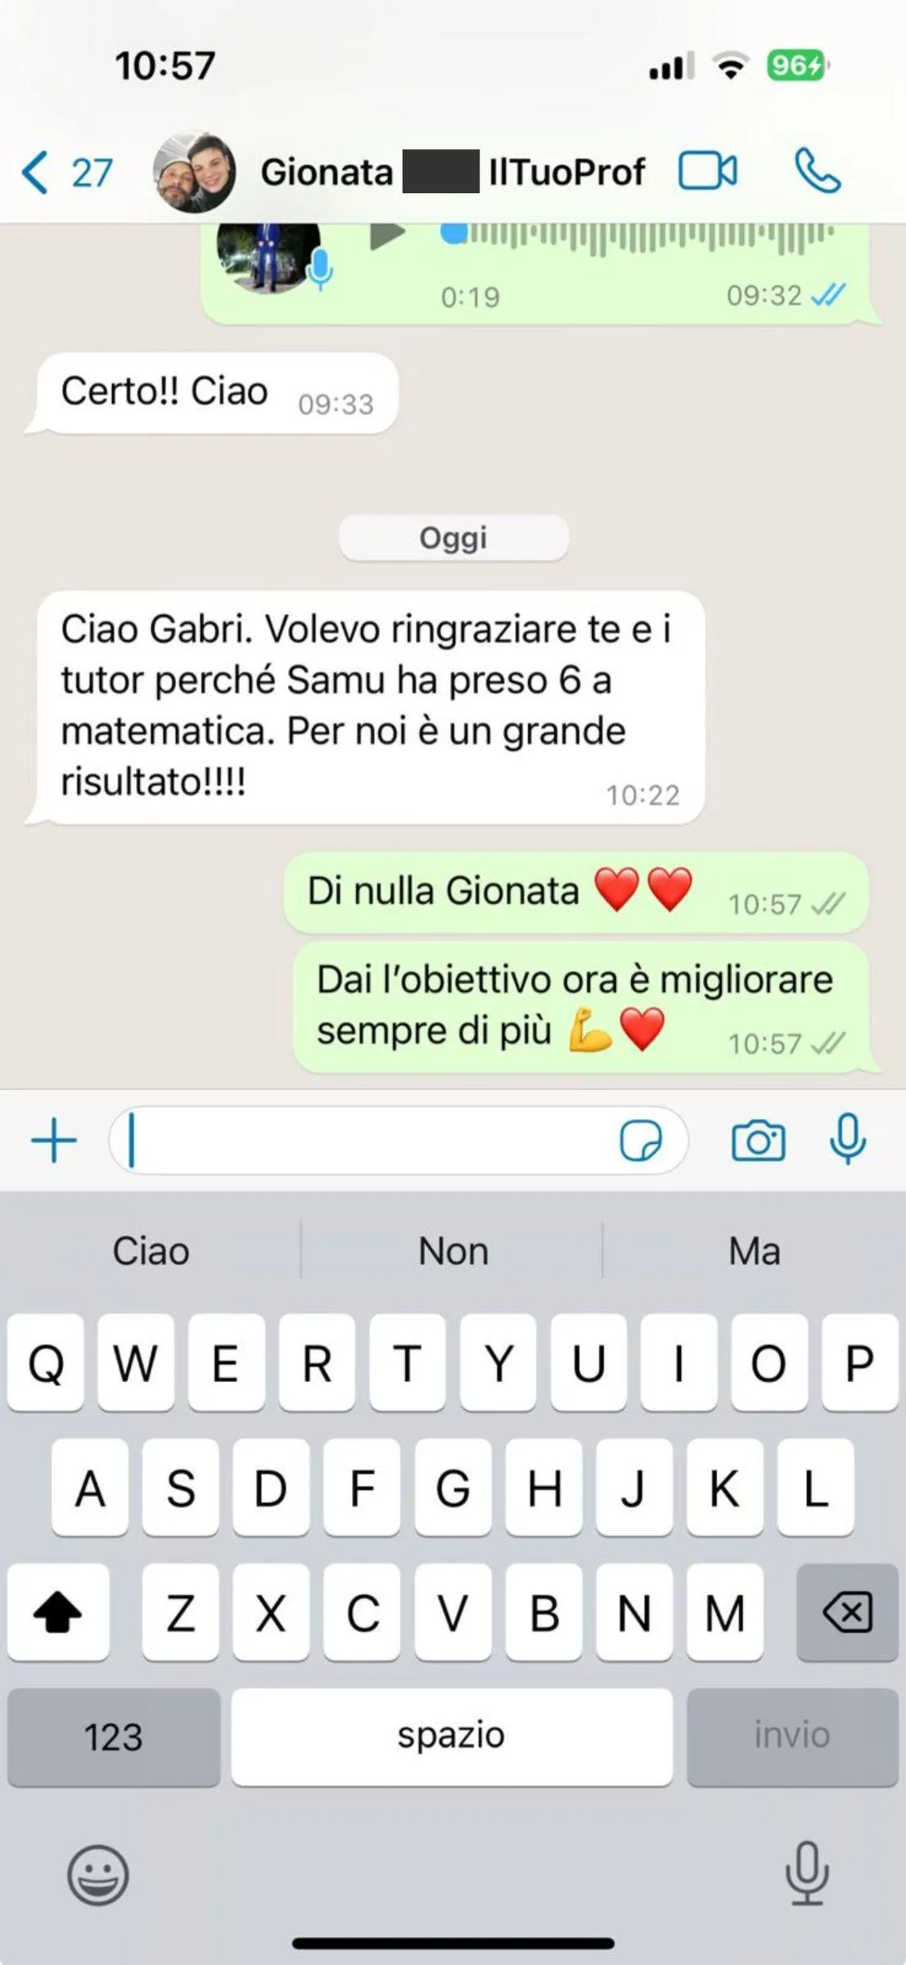
Task: Tap the 'spazio' space bar
Action: pyautogui.click(x=452, y=1737)
